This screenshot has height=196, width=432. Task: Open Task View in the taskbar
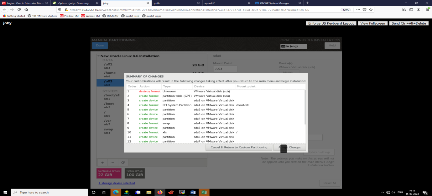point(104,192)
